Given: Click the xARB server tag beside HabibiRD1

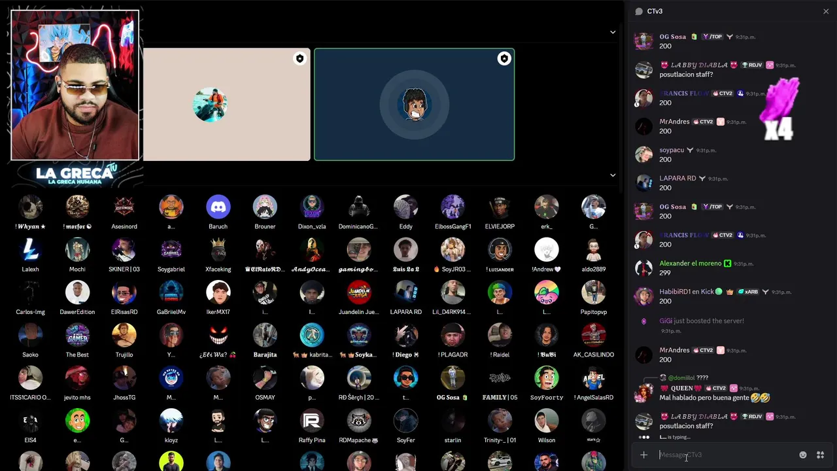Looking at the screenshot, I should point(748,292).
